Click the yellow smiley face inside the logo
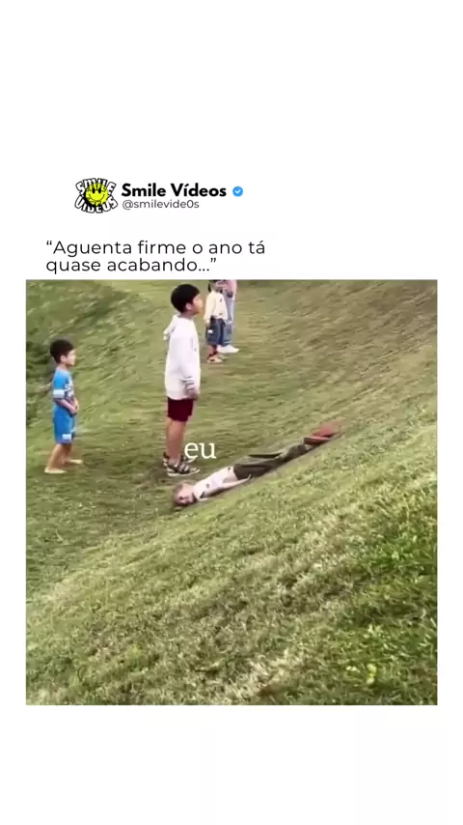This screenshot has width=463, height=825. point(95,193)
